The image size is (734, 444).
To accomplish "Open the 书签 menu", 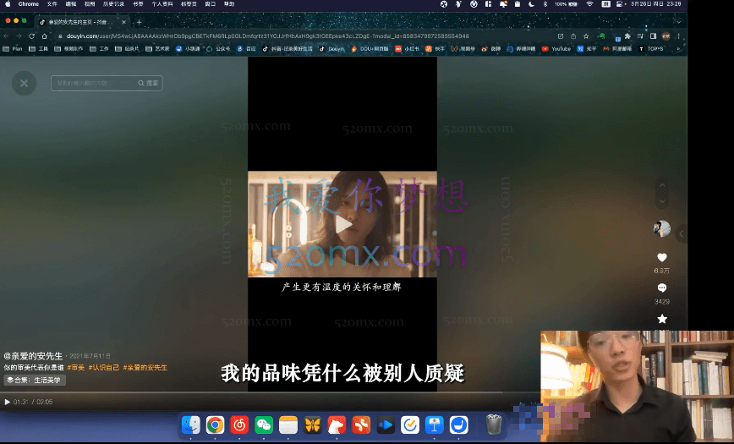I will [138, 3].
